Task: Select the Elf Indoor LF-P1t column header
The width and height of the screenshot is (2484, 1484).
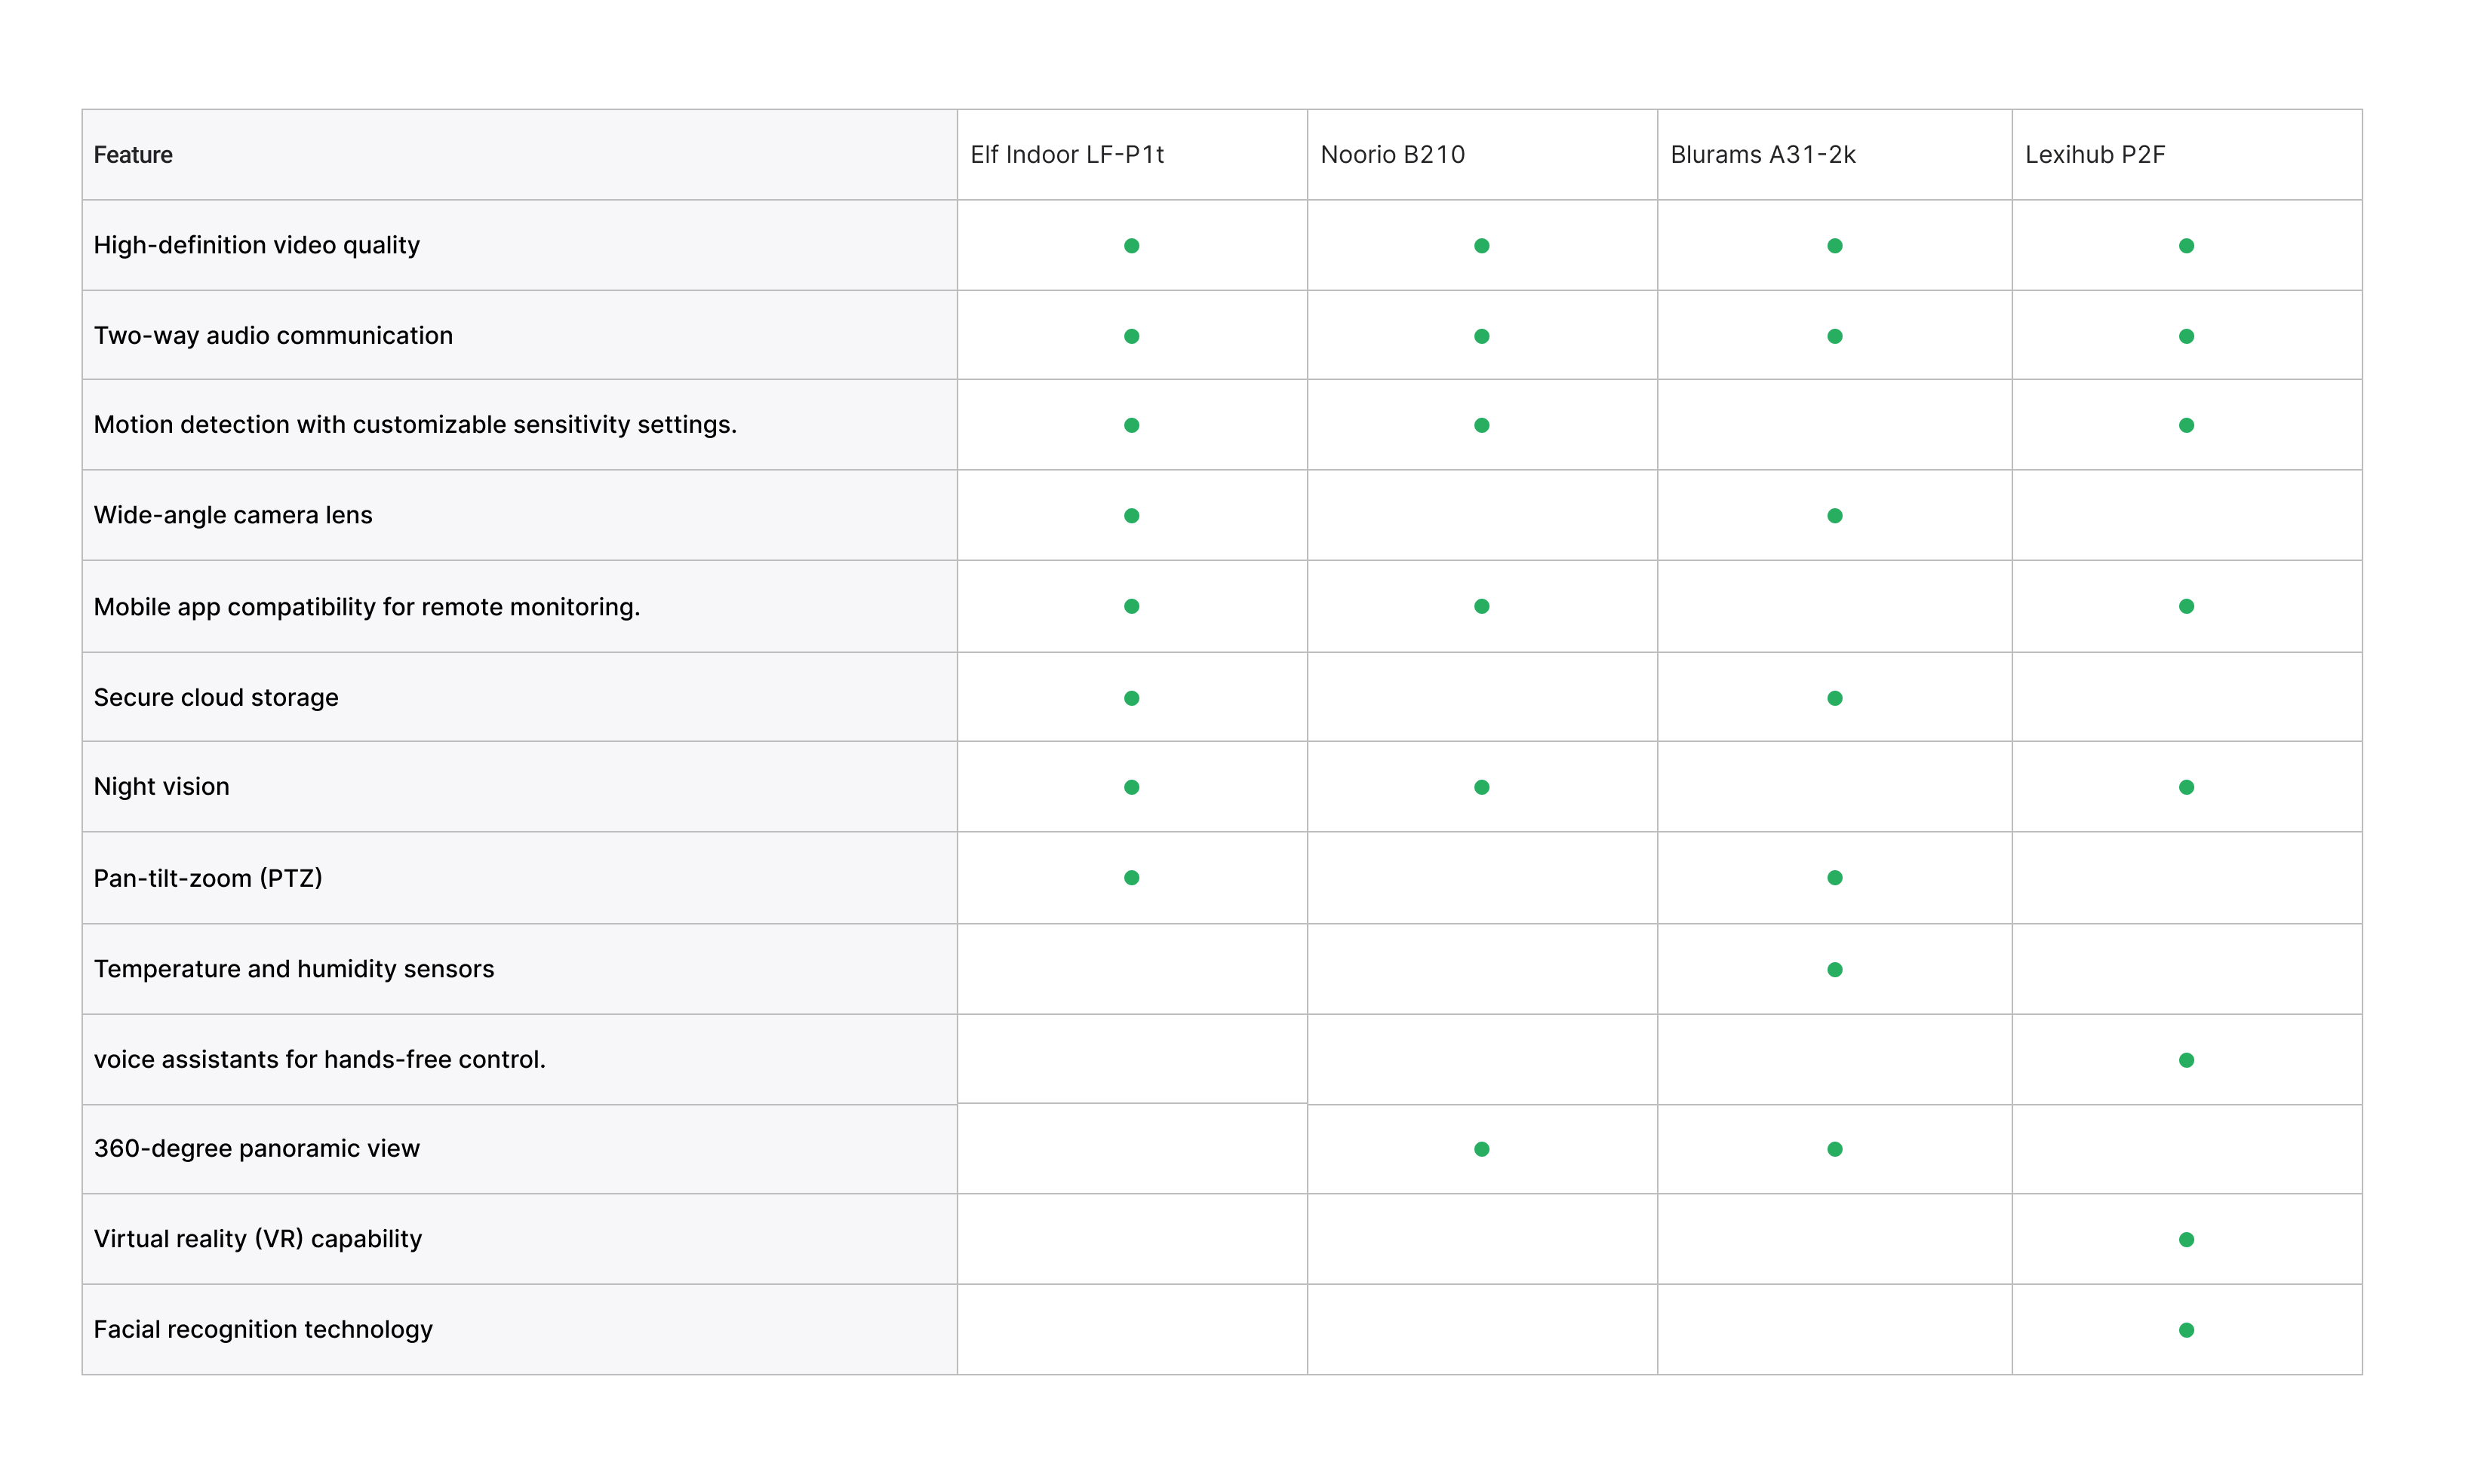Action: point(1066,155)
